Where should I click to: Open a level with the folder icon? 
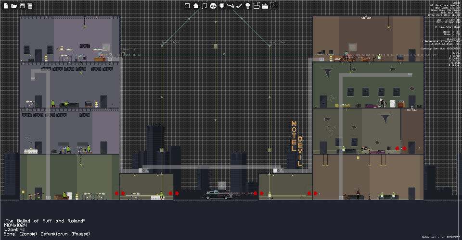coord(14,6)
